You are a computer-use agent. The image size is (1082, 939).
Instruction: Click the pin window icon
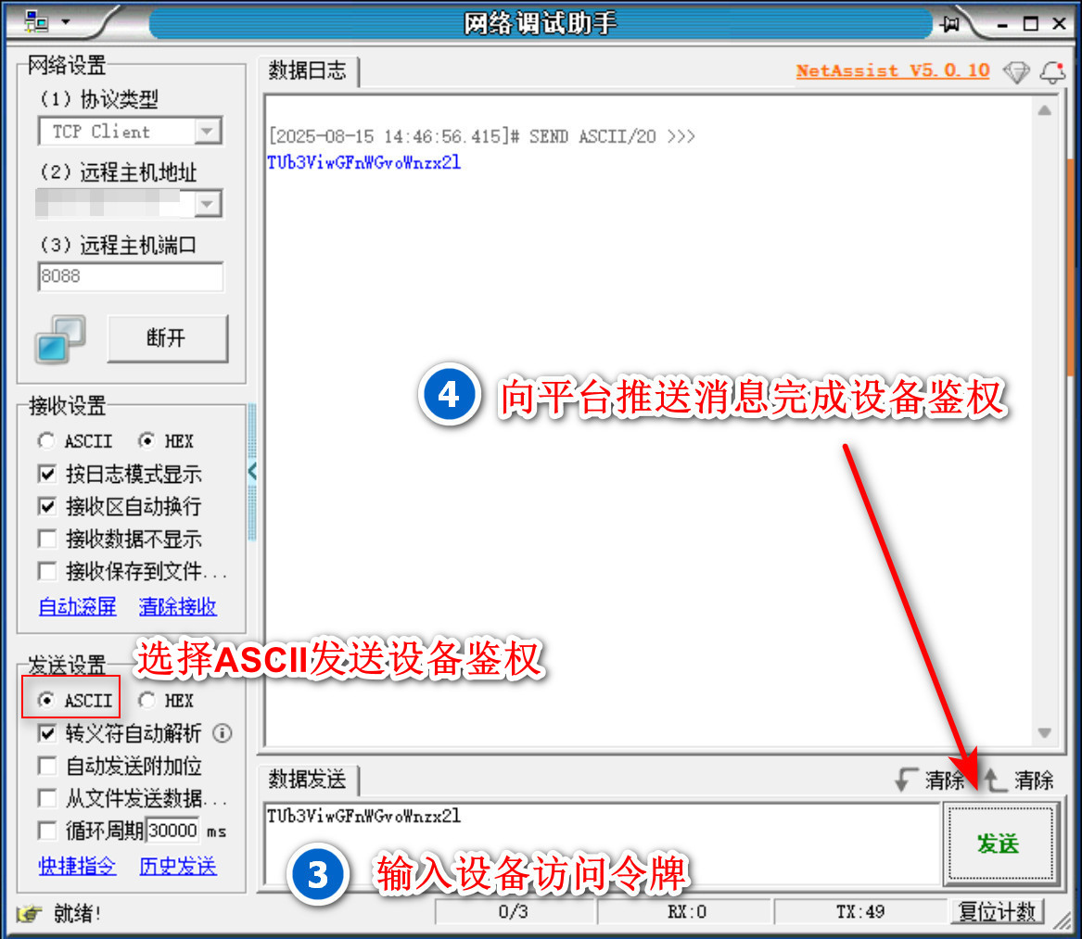(948, 24)
